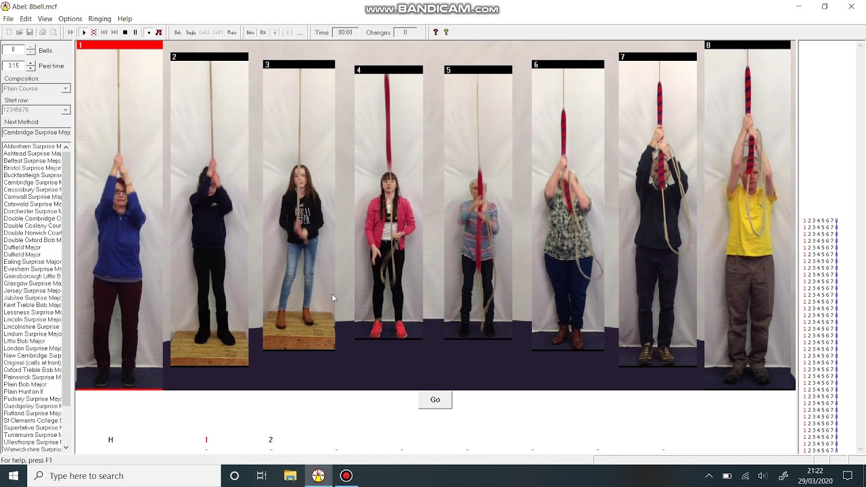Viewport: 866px width, 487px height.
Task: Click the skip-to-end forward icon
Action: pos(114,32)
